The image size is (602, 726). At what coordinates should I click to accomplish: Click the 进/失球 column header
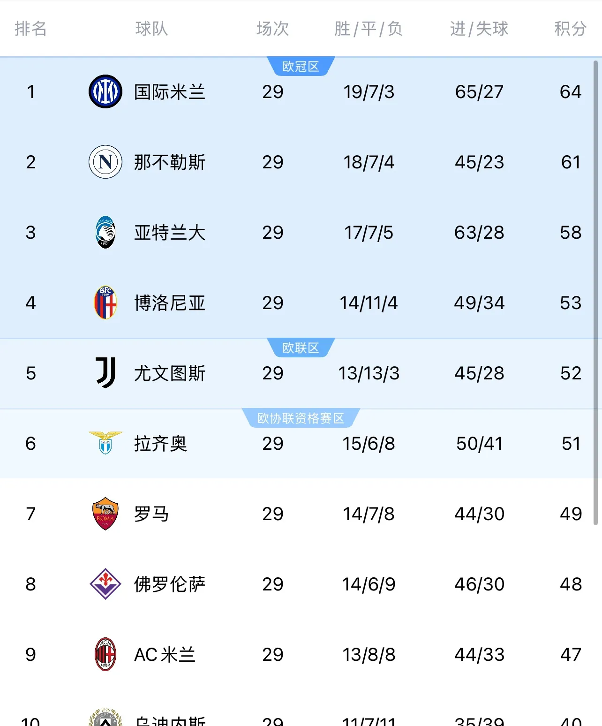point(478,29)
